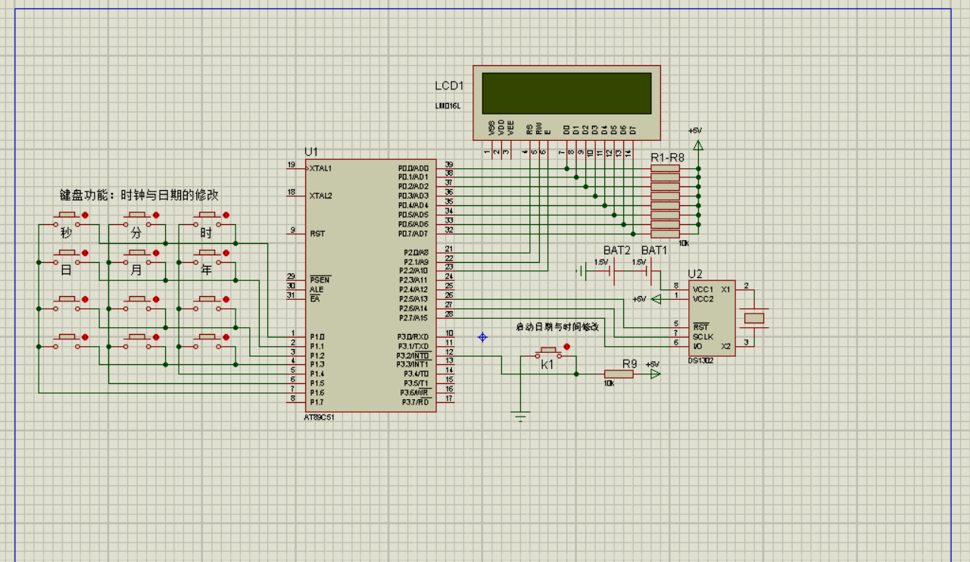This screenshot has width=970, height=562.
Task: Click the I/O pin label on U2
Action: [x=697, y=345]
